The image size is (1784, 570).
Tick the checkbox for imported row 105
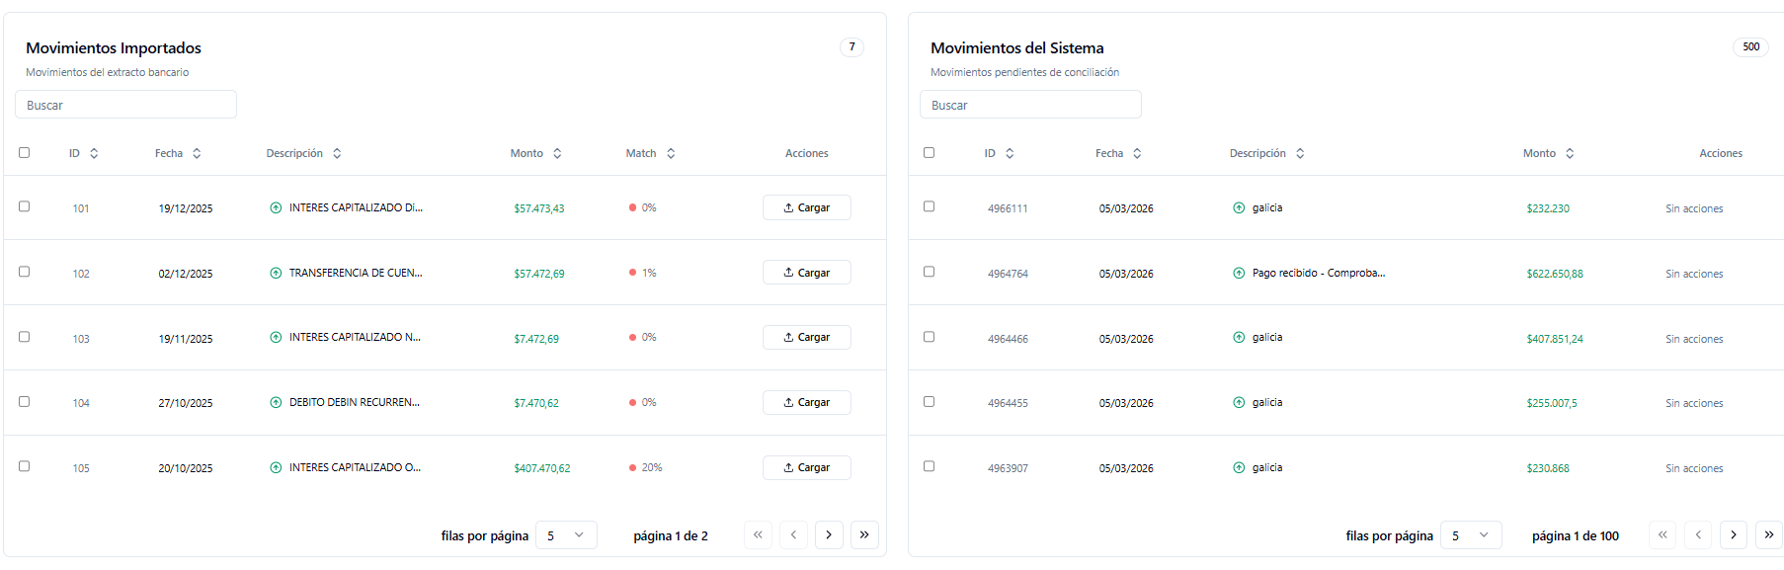tap(25, 466)
